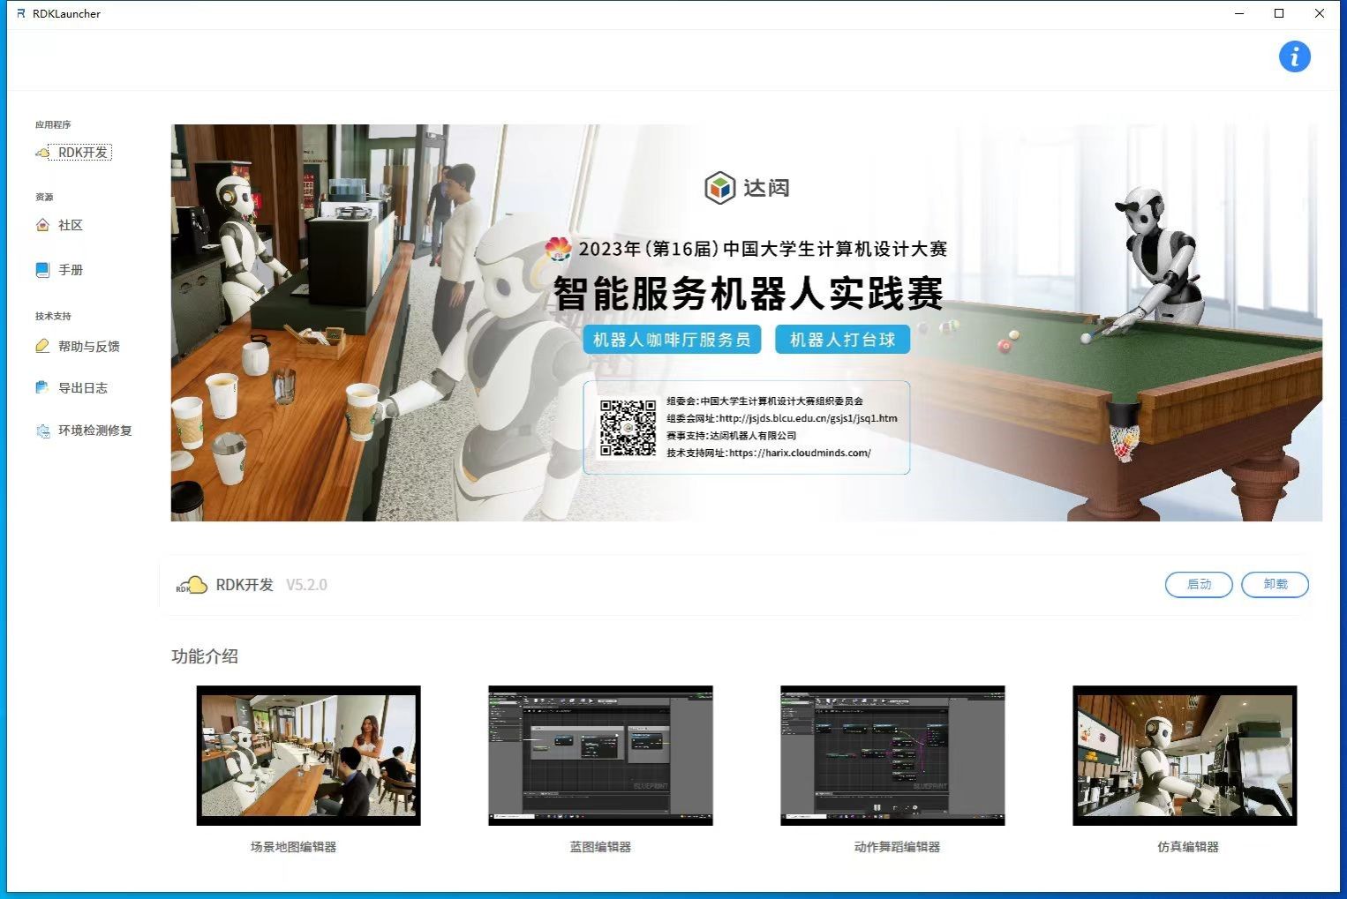This screenshot has height=899, width=1347.
Task: Click the blue info icon
Action: [x=1294, y=57]
